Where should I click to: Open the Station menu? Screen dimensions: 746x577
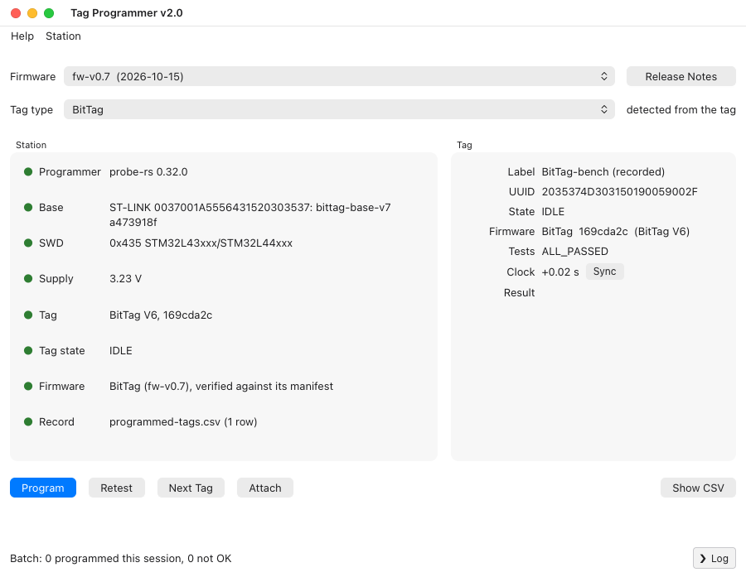(63, 36)
